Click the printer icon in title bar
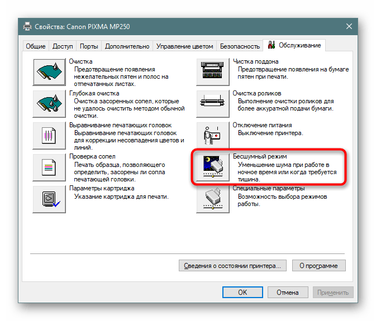376x321 pixels. click(x=27, y=26)
